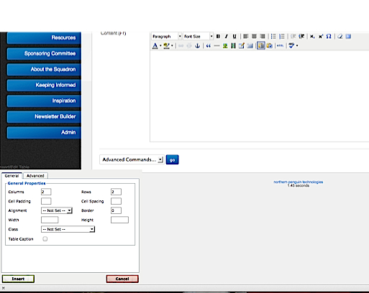The height and width of the screenshot is (293, 369).
Task: Open the Class Not Set dropdown
Action: [68, 229]
